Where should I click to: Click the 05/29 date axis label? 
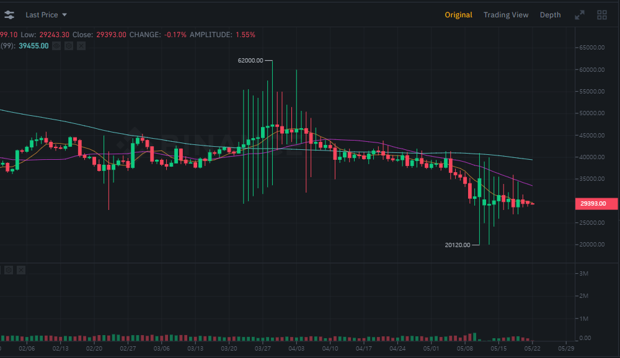(566, 349)
